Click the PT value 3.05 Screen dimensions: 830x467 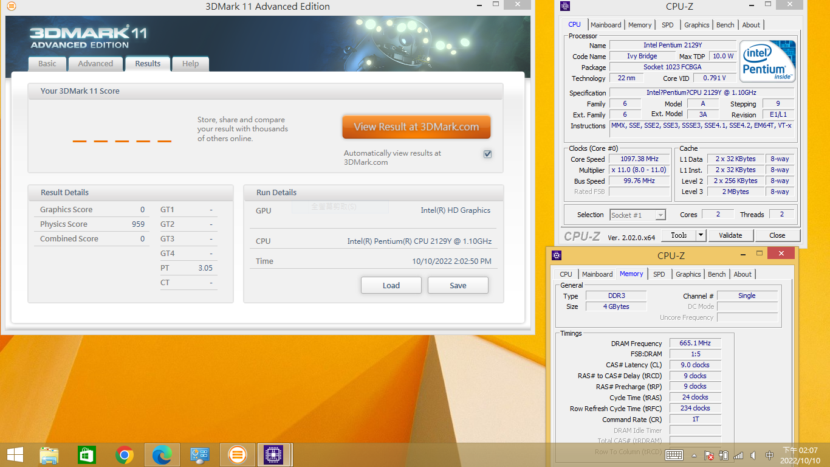coord(205,268)
